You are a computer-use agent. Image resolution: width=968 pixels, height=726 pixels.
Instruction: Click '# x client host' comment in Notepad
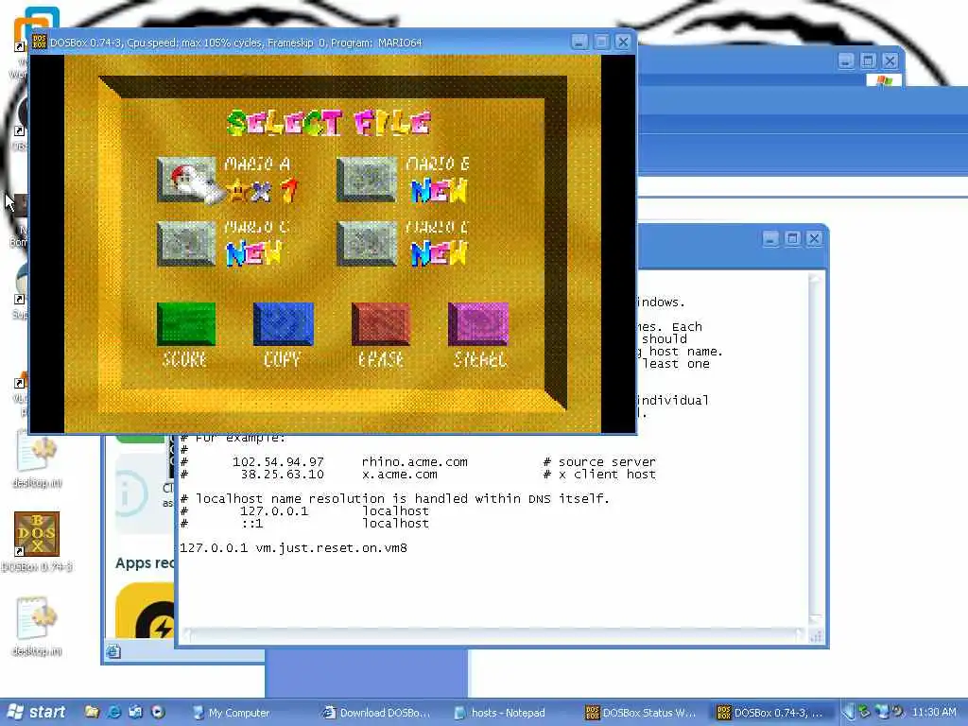(x=599, y=475)
